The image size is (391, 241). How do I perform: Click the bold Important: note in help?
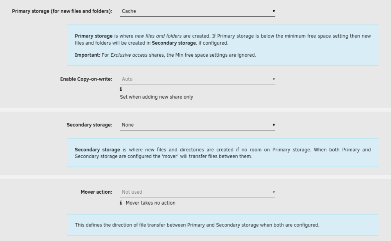tap(88, 55)
